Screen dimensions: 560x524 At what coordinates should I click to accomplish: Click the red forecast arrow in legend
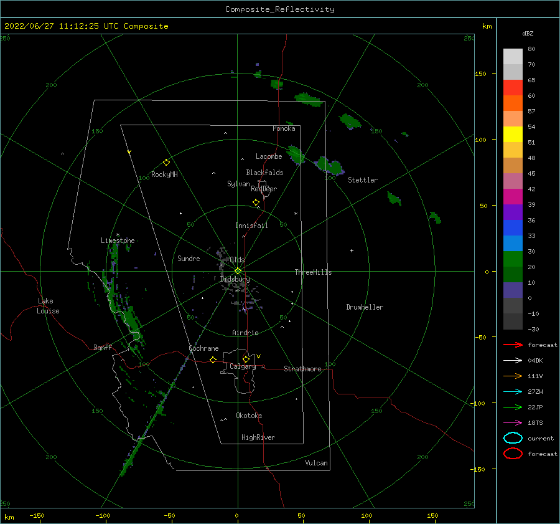pos(513,345)
